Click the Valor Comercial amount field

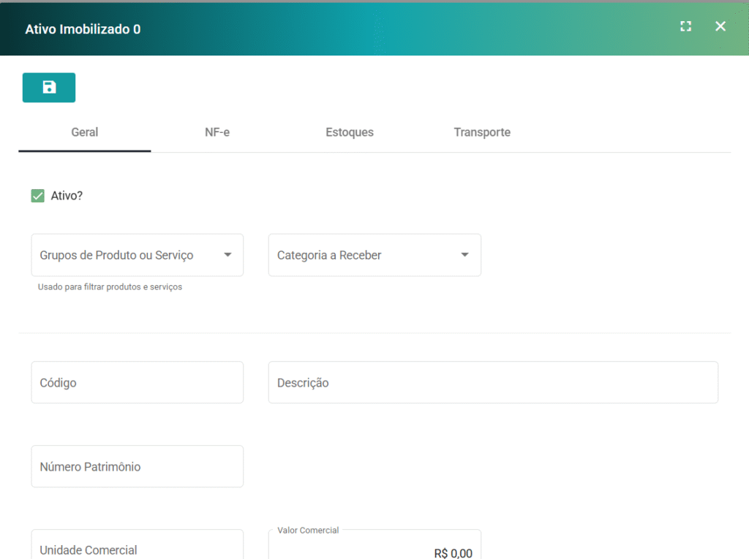coord(374,550)
